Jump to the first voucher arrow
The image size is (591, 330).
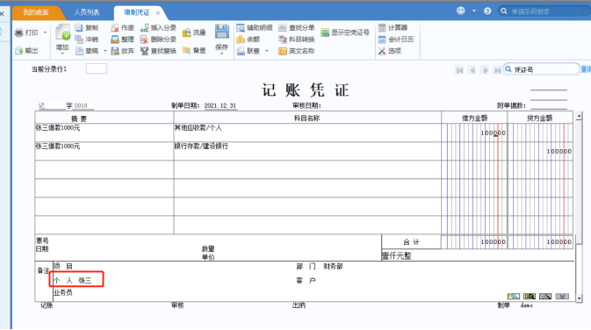[459, 70]
